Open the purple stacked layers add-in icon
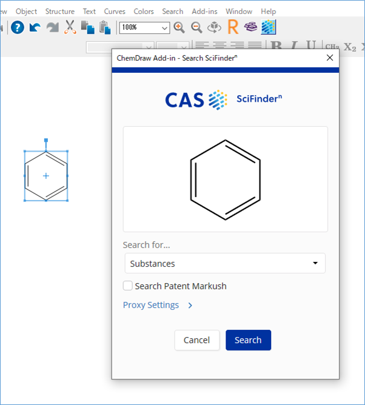 click(251, 27)
